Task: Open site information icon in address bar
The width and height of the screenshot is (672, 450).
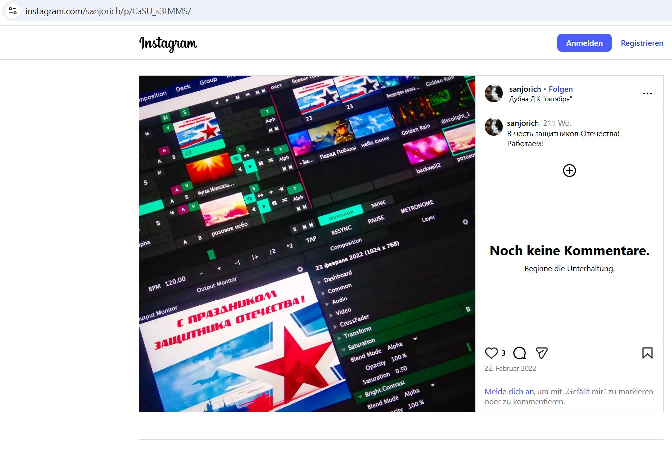Action: click(13, 11)
